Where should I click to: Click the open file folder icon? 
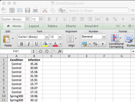click(20, 10)
